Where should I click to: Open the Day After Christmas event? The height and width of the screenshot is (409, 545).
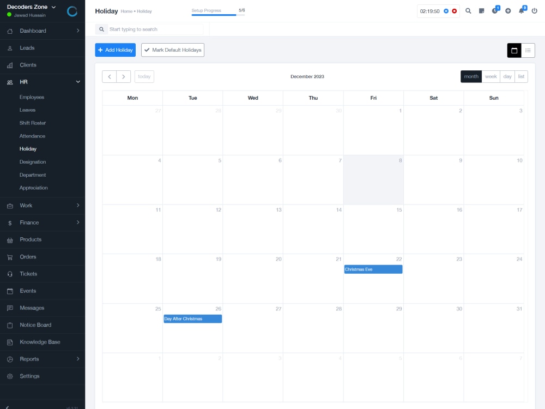[x=193, y=319]
